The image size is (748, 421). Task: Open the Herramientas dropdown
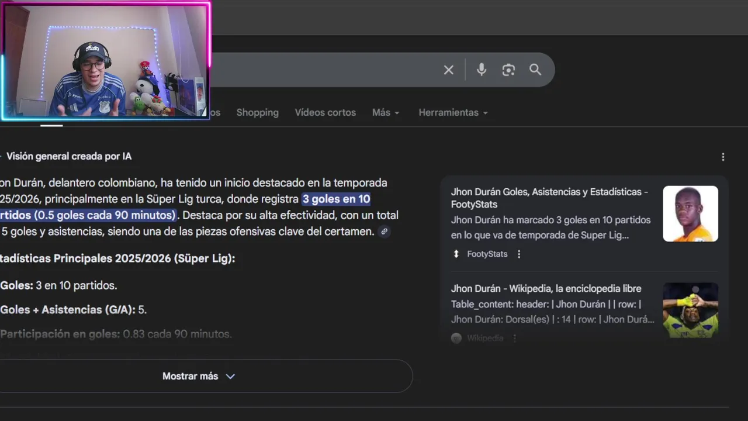453,112
